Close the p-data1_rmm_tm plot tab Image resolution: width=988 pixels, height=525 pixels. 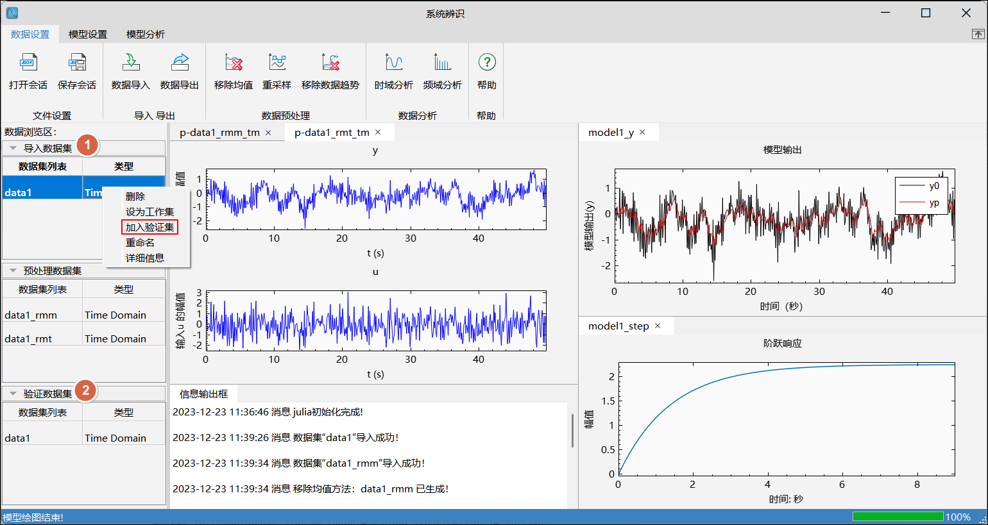coord(268,133)
